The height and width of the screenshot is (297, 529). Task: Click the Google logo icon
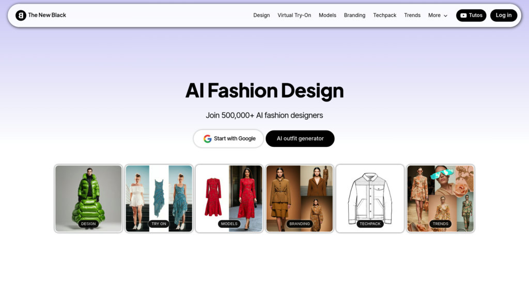click(207, 139)
